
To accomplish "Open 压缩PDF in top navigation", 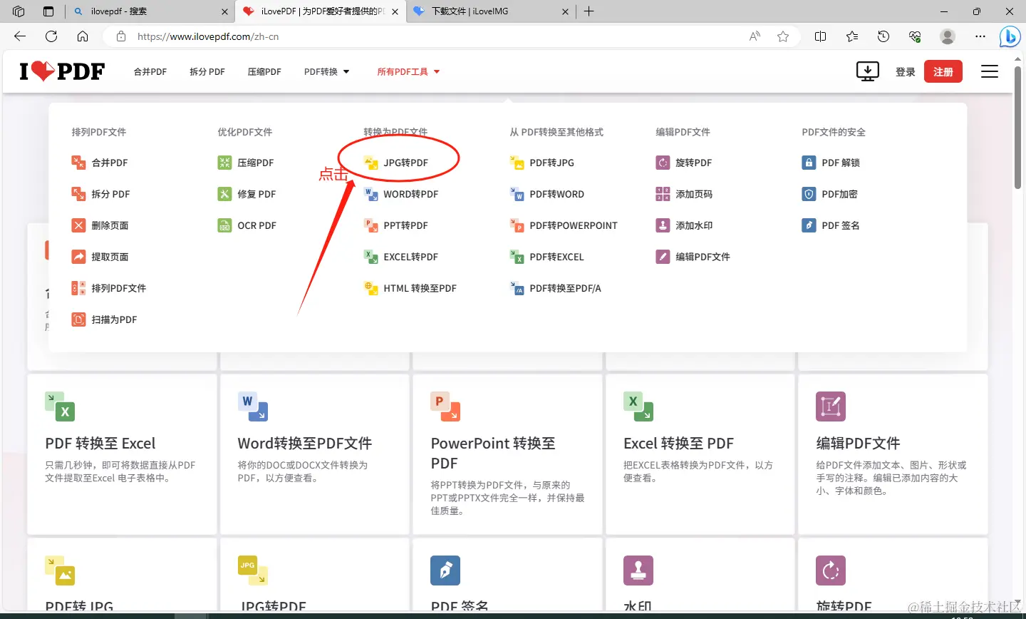I will pos(264,71).
